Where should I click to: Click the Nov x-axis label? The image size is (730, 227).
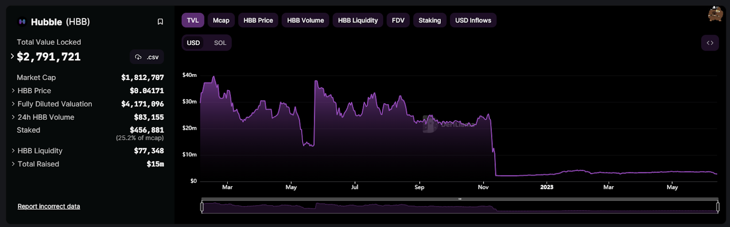483,187
